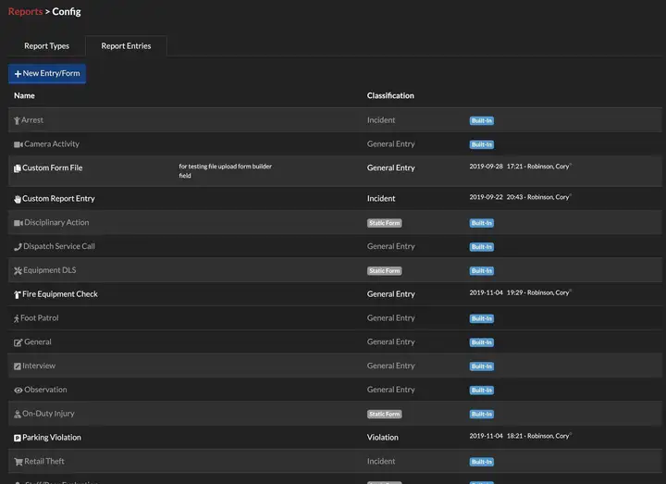Click the On-Duty Injury person icon
The width and height of the screenshot is (666, 484).
point(18,414)
